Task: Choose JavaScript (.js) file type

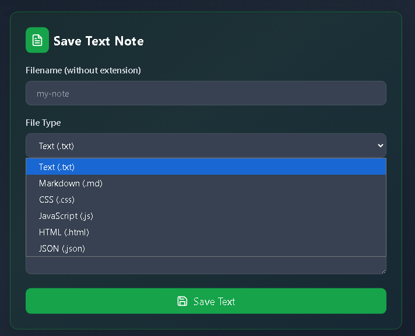Action: (206, 216)
